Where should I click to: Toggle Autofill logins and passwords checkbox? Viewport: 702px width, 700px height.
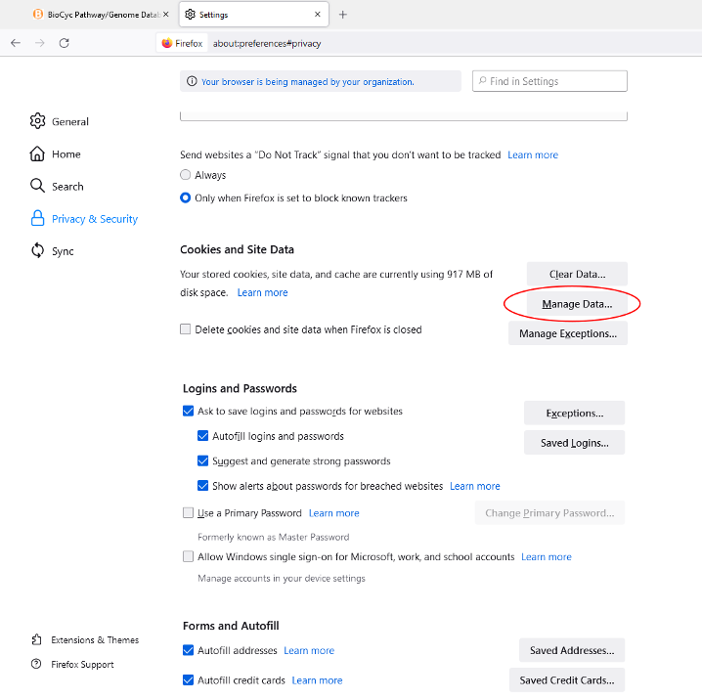click(203, 436)
